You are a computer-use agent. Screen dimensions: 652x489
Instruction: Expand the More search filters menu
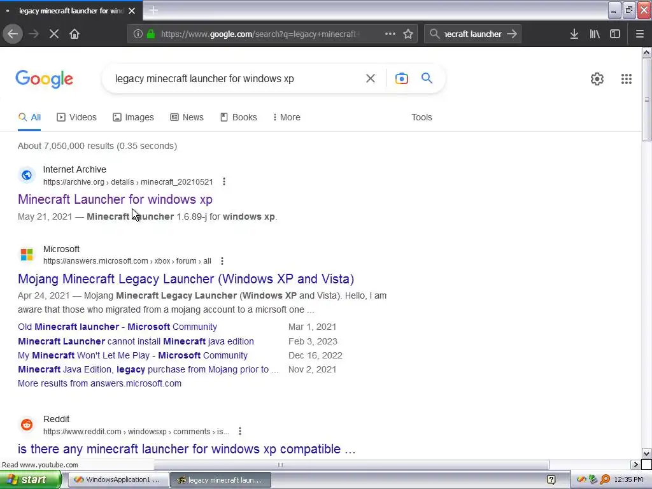point(287,117)
